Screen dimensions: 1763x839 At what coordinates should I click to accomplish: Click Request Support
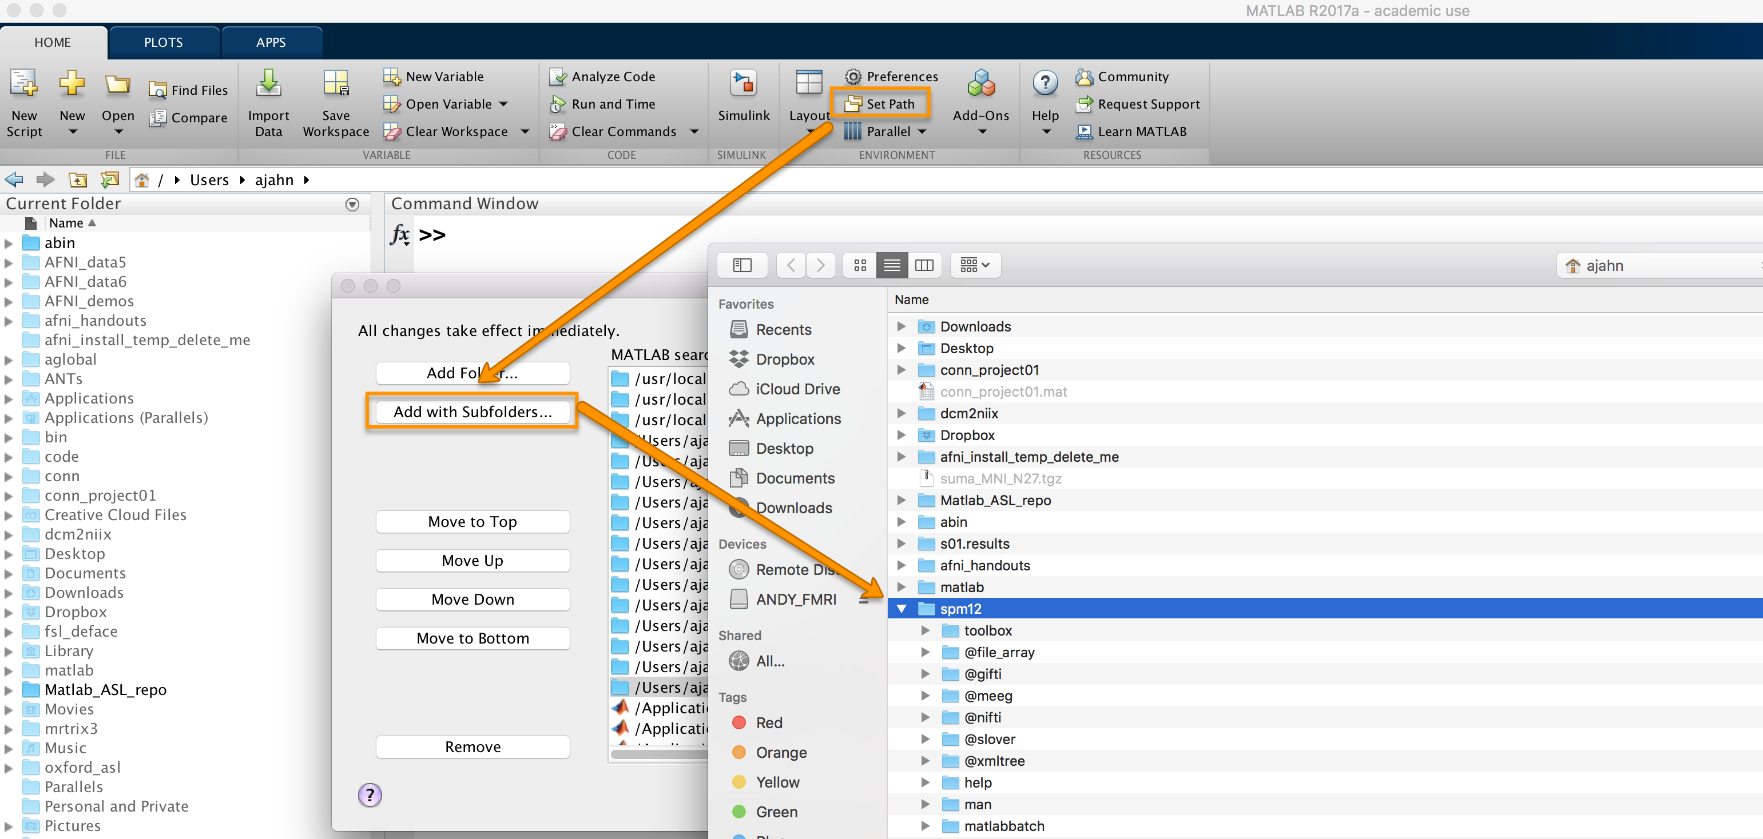coord(1137,104)
